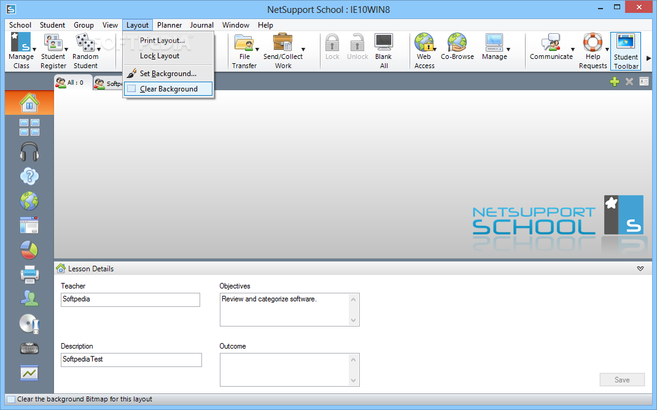Open the Planner menu
This screenshot has height=410, width=657.
point(169,25)
